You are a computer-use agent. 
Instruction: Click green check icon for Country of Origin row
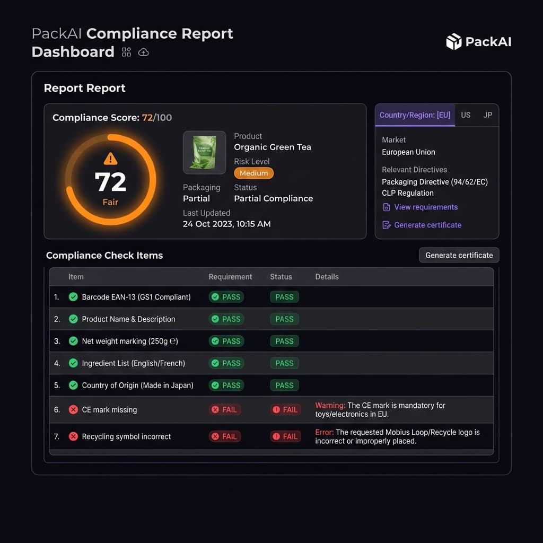pos(73,385)
